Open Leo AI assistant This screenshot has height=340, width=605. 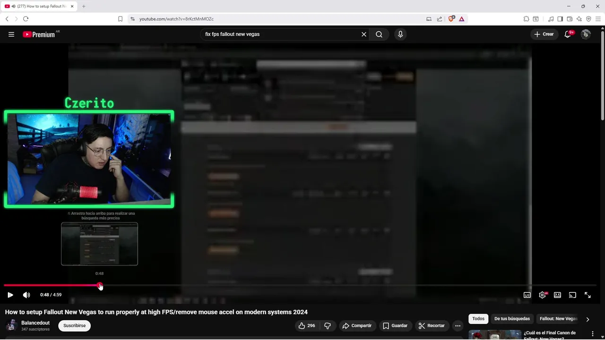tap(579, 19)
